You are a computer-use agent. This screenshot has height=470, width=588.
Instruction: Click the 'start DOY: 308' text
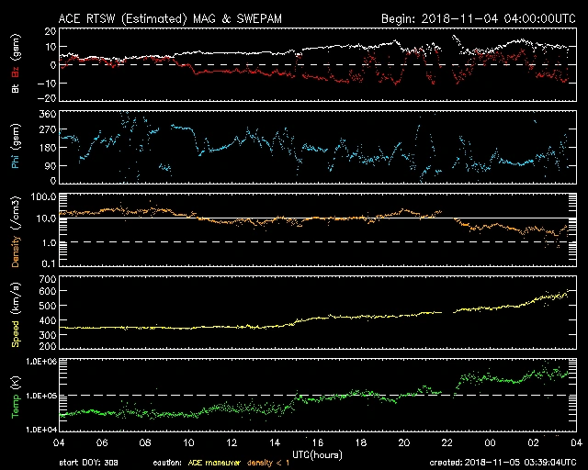(88, 463)
